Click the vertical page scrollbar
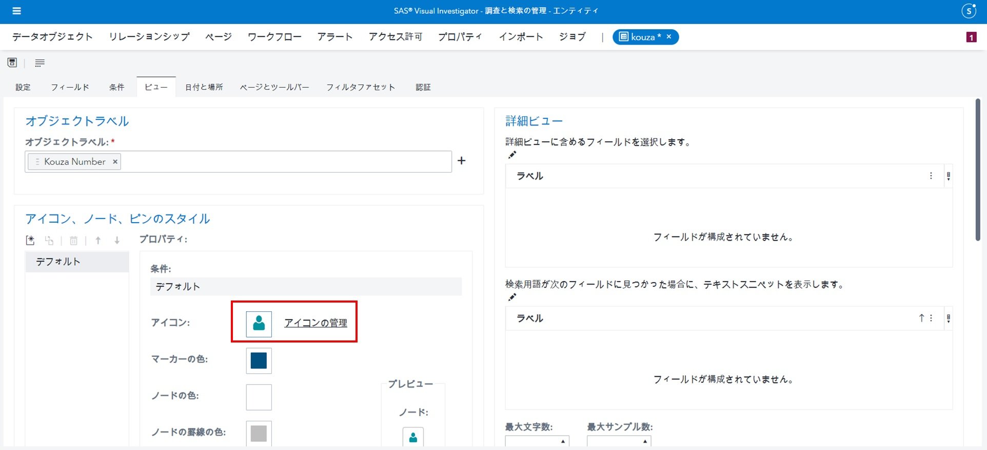The width and height of the screenshot is (987, 450). pyautogui.click(x=978, y=170)
